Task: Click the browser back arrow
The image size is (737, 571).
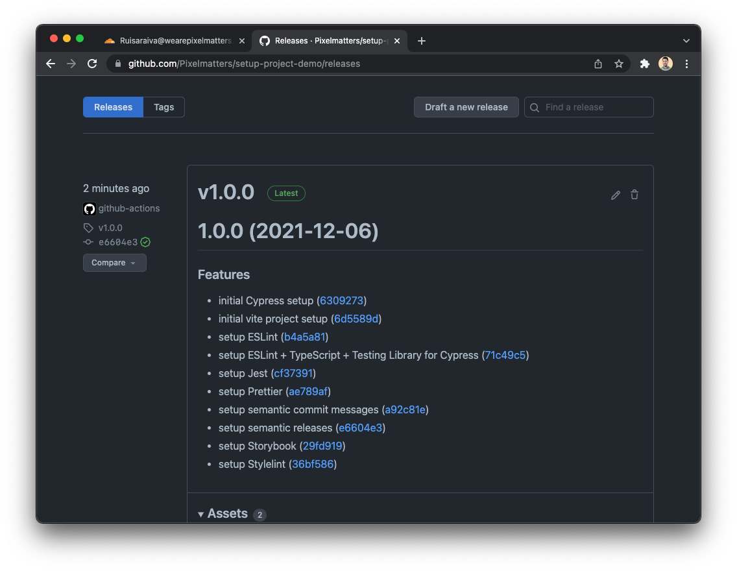Action: click(51, 64)
